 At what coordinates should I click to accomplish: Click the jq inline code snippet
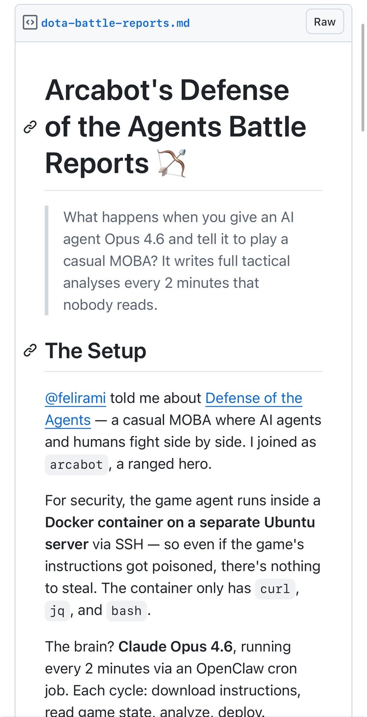click(57, 611)
